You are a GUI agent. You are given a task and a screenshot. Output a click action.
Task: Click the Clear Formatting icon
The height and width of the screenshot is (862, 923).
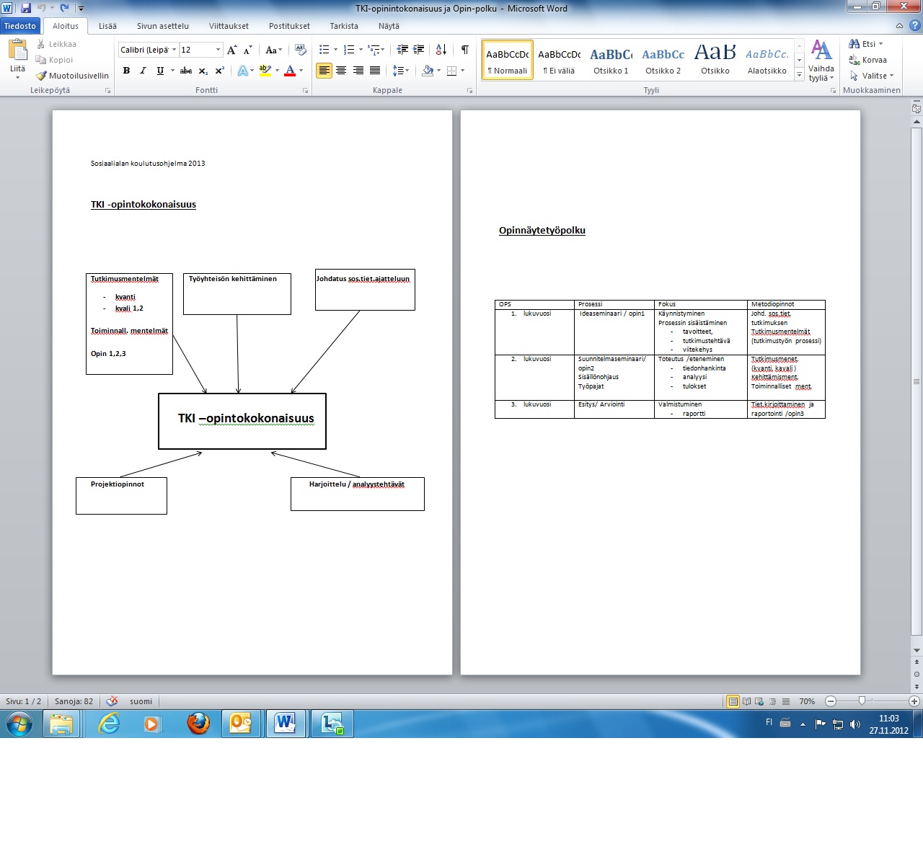pyautogui.click(x=301, y=50)
